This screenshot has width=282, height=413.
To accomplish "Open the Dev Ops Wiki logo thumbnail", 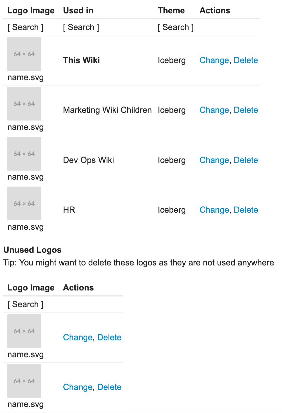I will point(24,154).
